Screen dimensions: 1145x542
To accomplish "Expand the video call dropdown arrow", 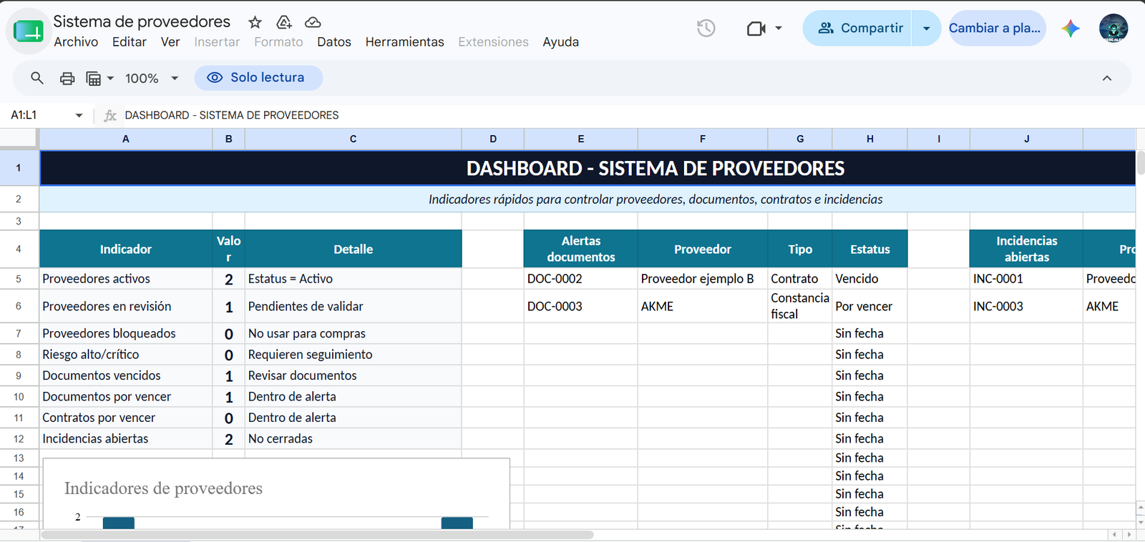I will coord(779,29).
